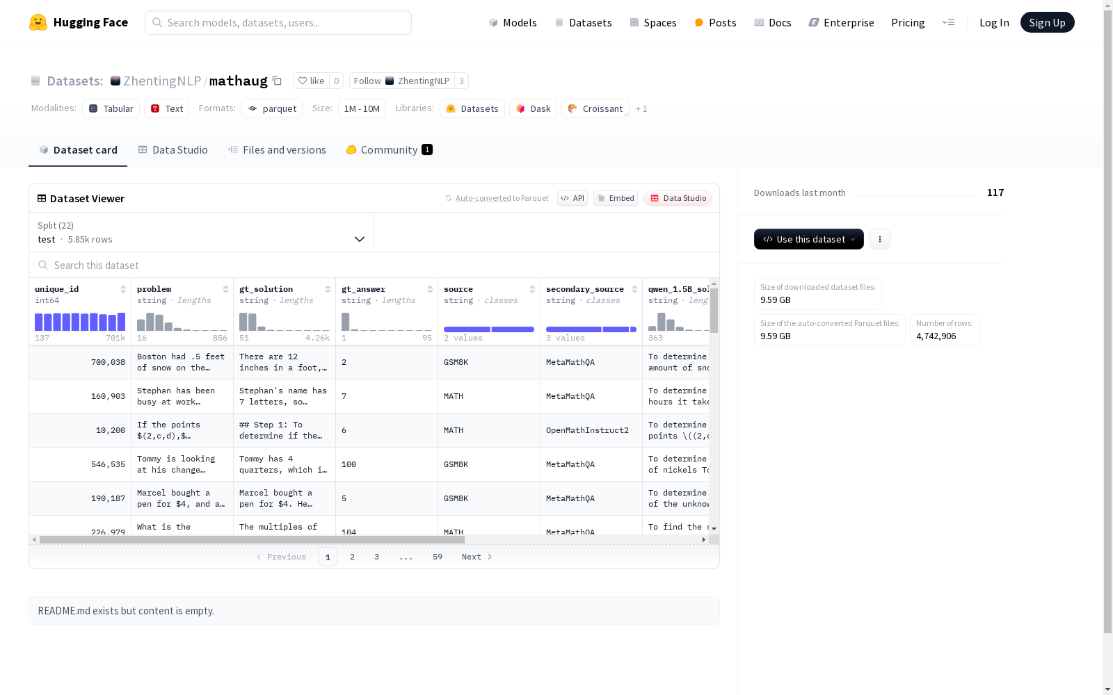This screenshot has width=1113, height=695.
Task: Go to Models in the top navigation
Action: 513,22
